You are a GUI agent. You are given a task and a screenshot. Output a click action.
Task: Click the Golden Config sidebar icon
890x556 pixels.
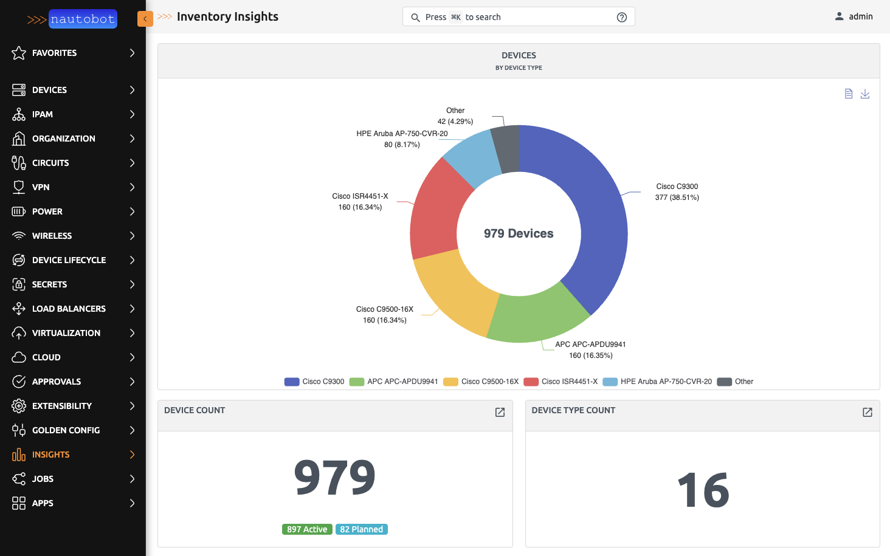(x=18, y=430)
